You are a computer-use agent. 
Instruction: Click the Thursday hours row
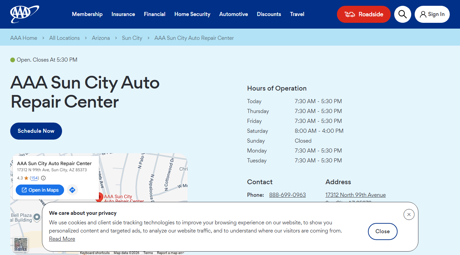coord(295,111)
